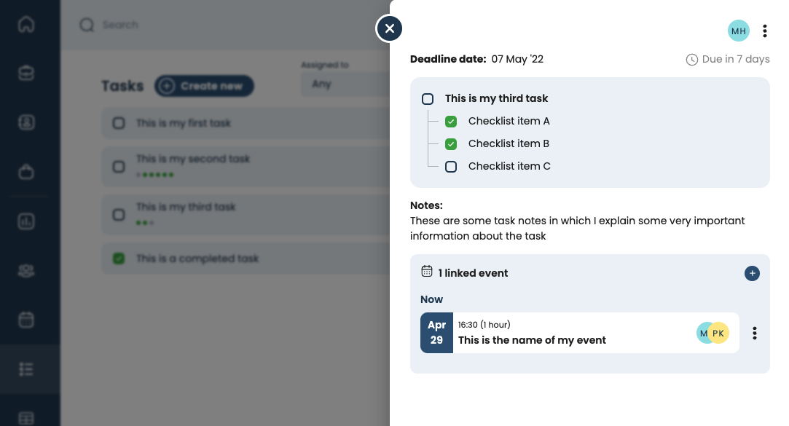
Task: Uncheck Checklist item A
Action: (451, 122)
